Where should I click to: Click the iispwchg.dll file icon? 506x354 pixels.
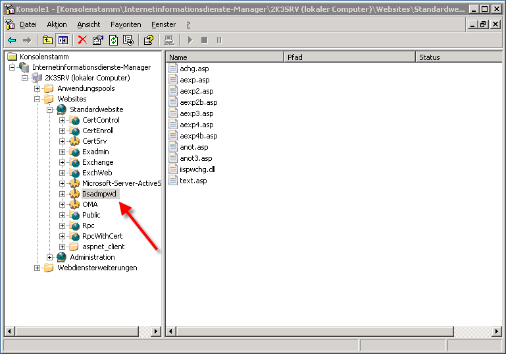click(173, 169)
